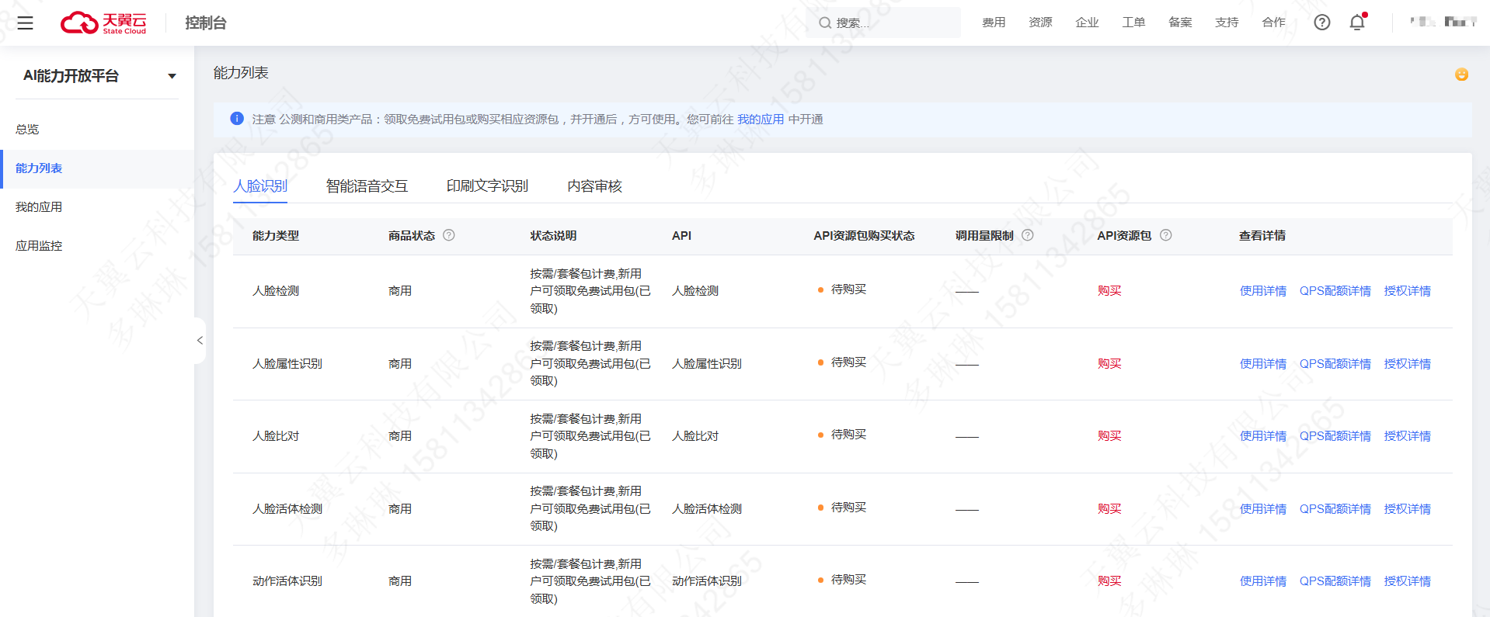Viewport: 1490px width, 617px height.
Task: Click 购买 for 人脸活体检测
Action: tap(1109, 509)
